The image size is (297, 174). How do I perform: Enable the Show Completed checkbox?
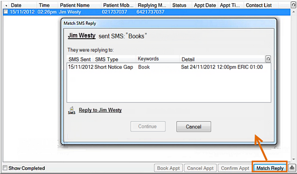5,168
